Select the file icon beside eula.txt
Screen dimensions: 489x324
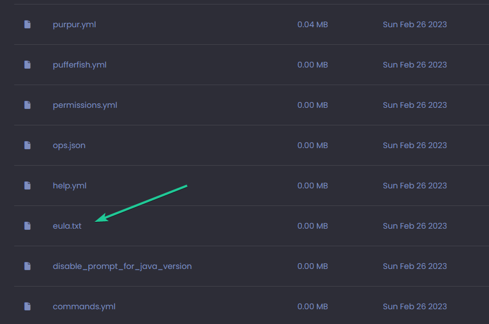(x=27, y=226)
